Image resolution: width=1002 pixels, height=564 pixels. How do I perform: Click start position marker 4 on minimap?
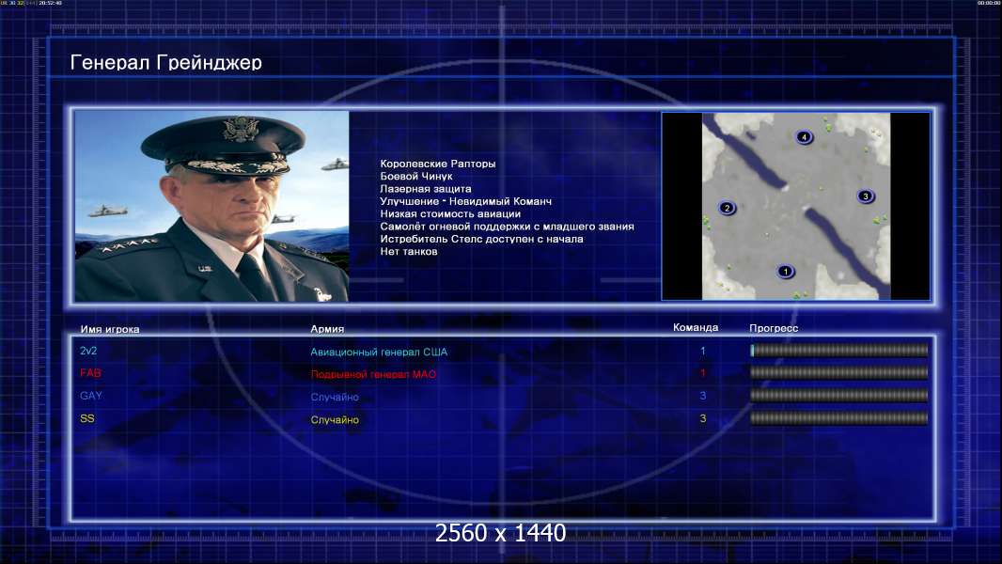click(x=804, y=136)
